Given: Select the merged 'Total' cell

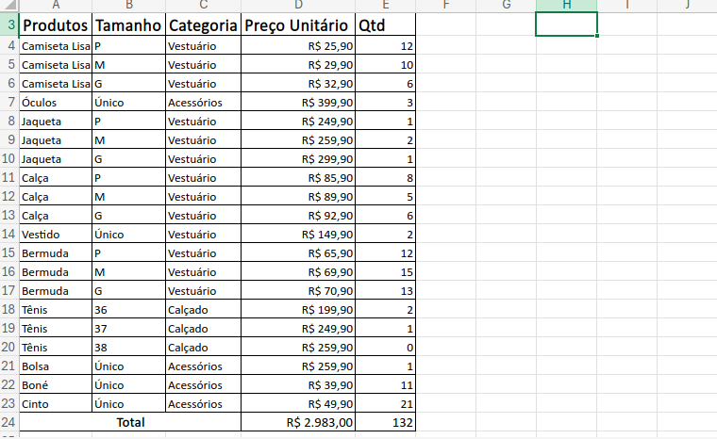Looking at the screenshot, I should [x=130, y=423].
